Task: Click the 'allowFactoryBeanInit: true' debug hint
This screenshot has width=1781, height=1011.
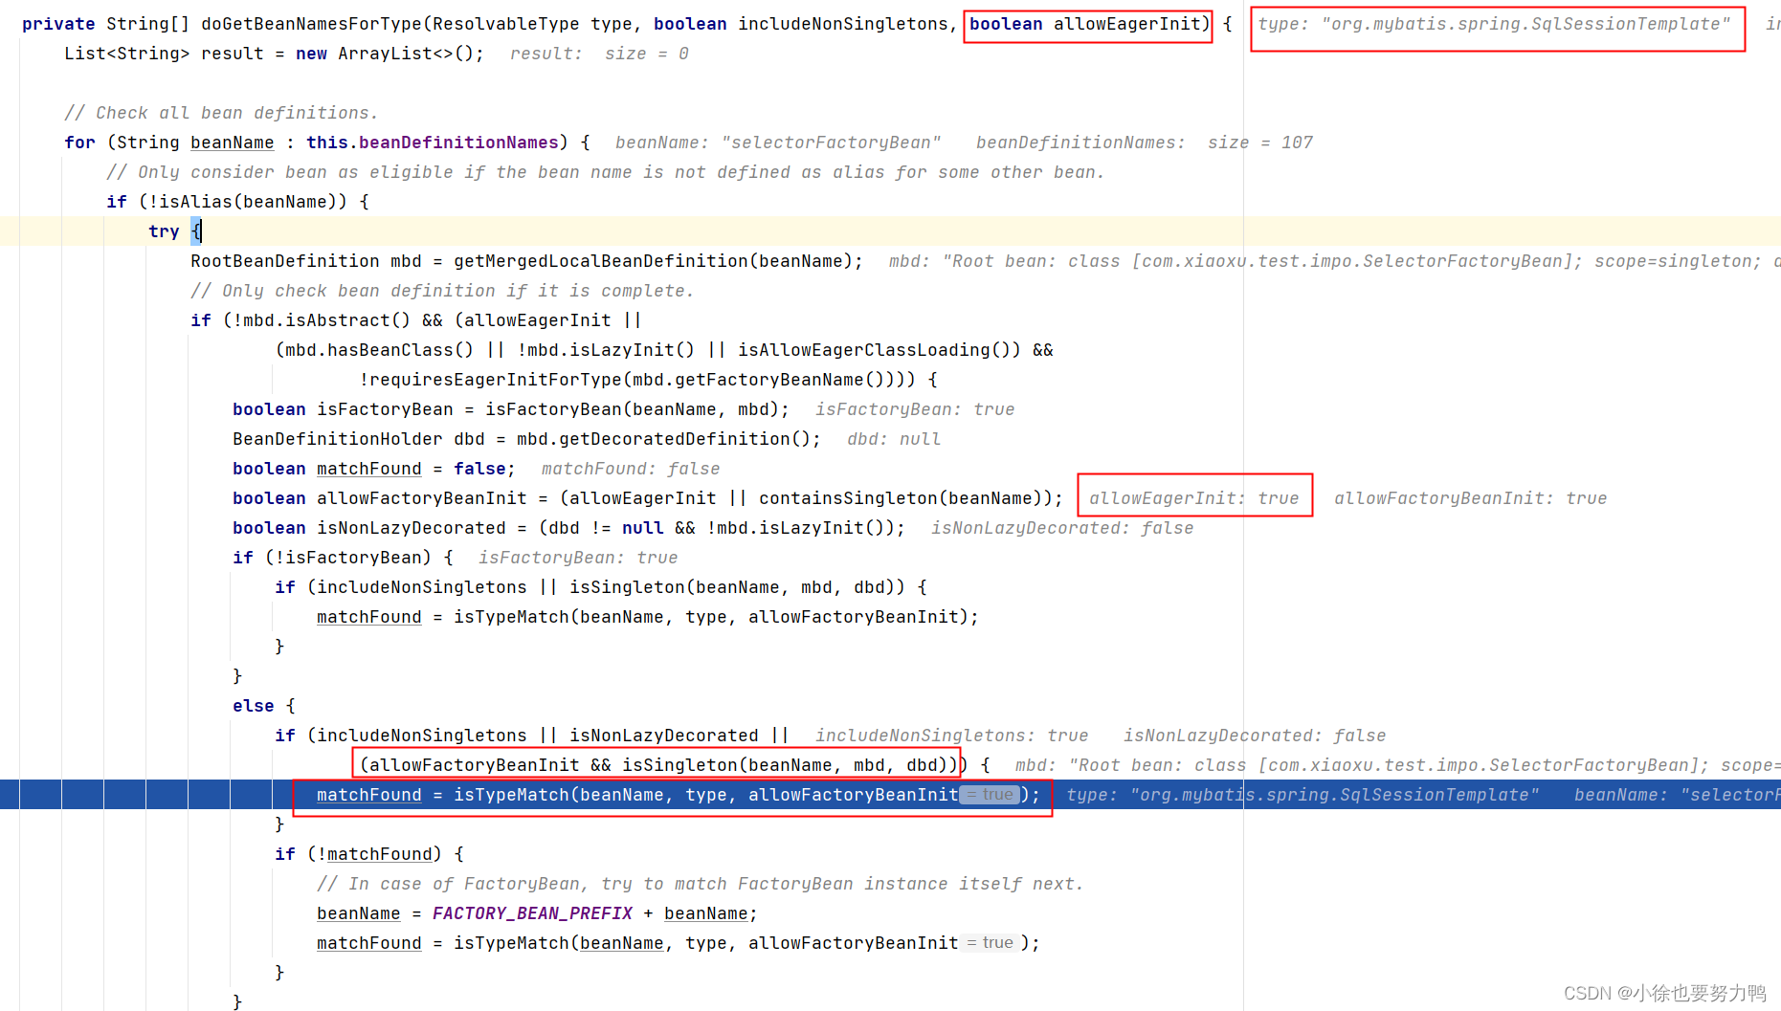Action: [x=1470, y=498]
